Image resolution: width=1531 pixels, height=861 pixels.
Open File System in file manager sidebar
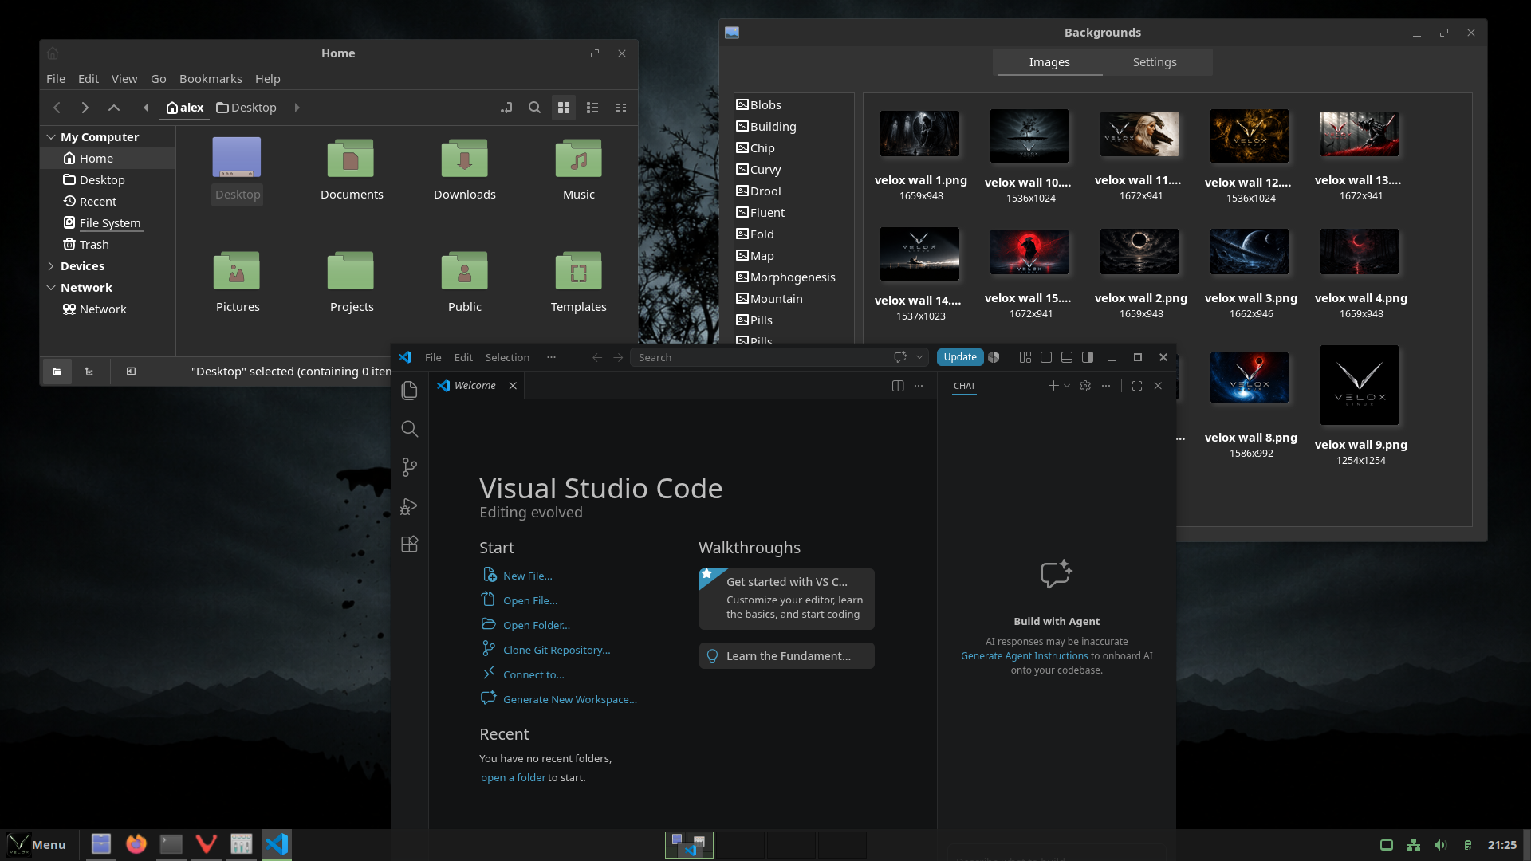click(x=110, y=223)
